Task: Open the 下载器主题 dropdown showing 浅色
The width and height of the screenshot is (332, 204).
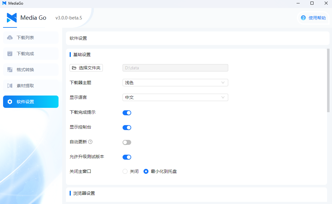Action: point(175,83)
